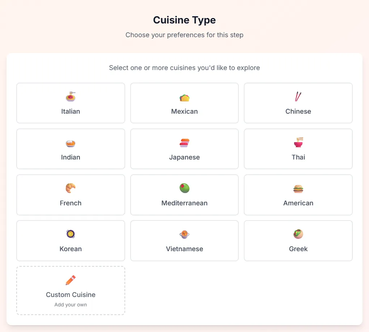Screen dimensions: 369x332
Task: Click the paella pan icon for Korean
Action: (71, 234)
